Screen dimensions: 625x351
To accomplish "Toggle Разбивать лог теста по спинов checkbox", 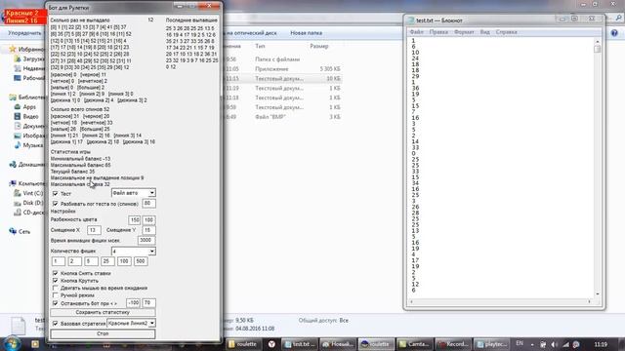I will click(56, 204).
